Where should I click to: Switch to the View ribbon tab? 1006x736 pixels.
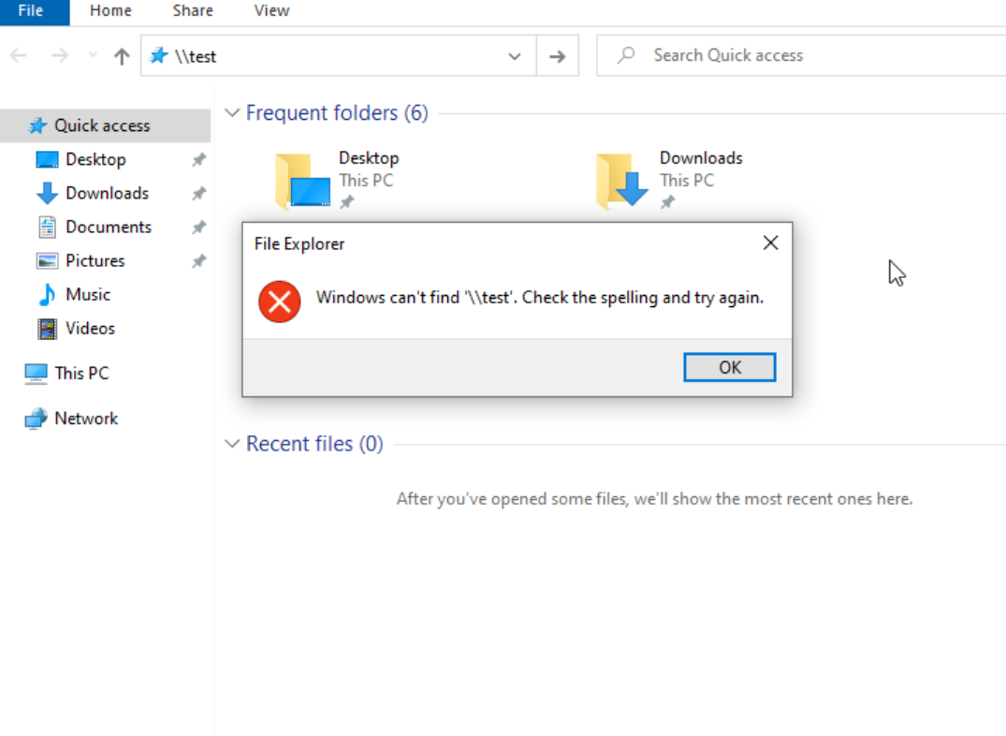click(x=271, y=11)
